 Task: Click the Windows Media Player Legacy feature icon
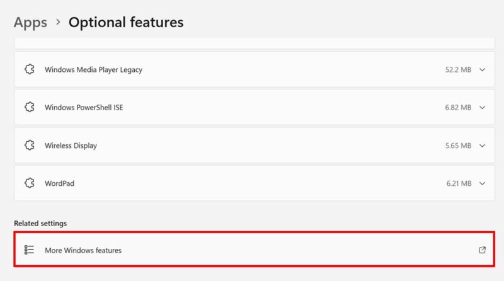(29, 69)
